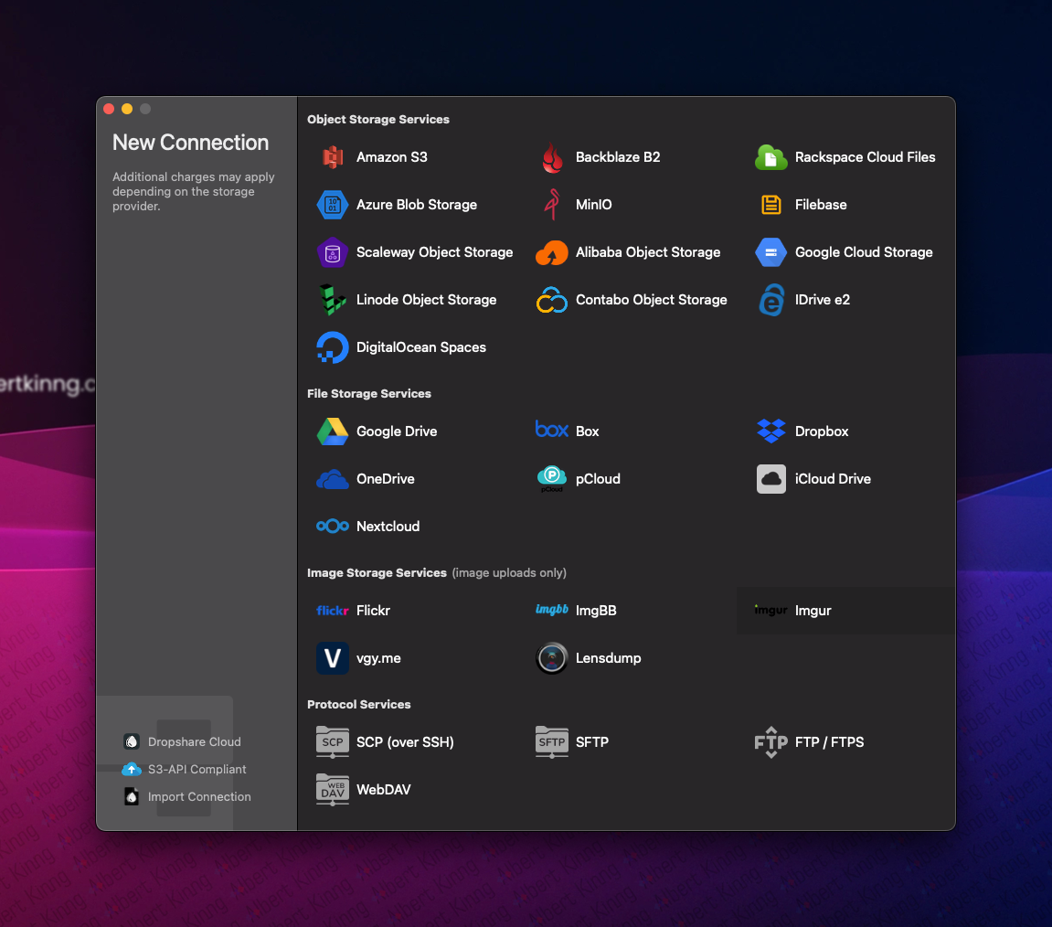1052x927 pixels.
Task: Choose the SCP folder icon
Action: pos(332,742)
